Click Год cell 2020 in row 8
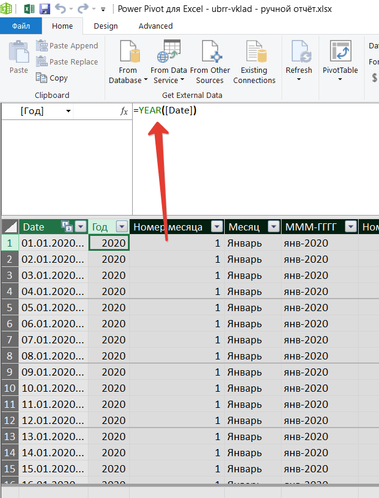Screen dimensions: 379x498 109,356
